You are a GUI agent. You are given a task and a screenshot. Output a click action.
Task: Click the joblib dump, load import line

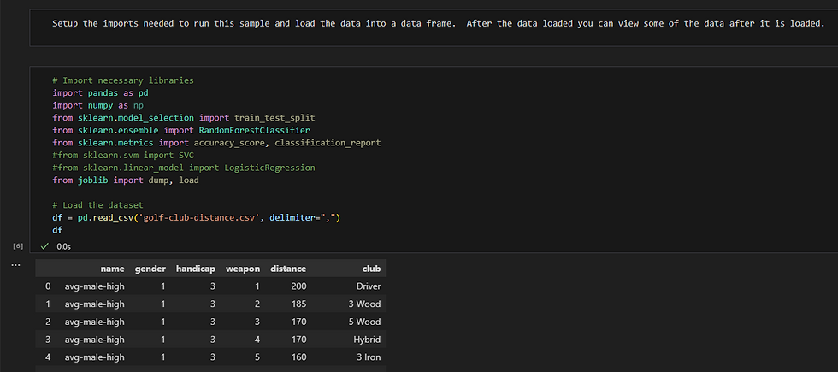[126, 180]
